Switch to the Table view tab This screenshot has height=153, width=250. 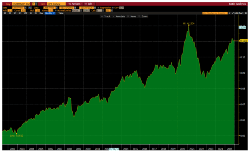coord(61,13)
